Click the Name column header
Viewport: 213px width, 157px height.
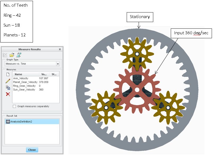click(x=26, y=74)
